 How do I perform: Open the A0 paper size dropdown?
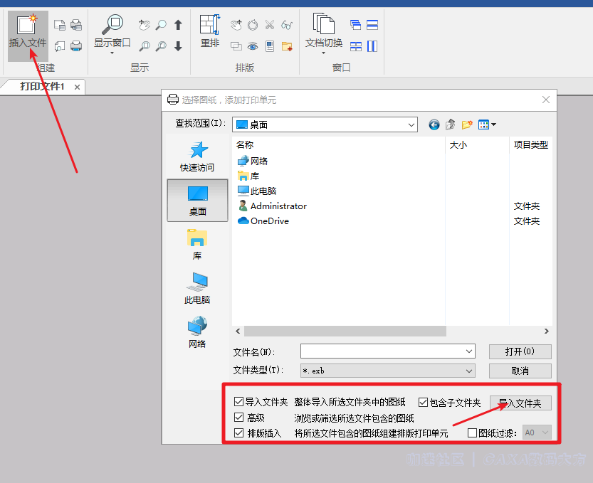[537, 432]
